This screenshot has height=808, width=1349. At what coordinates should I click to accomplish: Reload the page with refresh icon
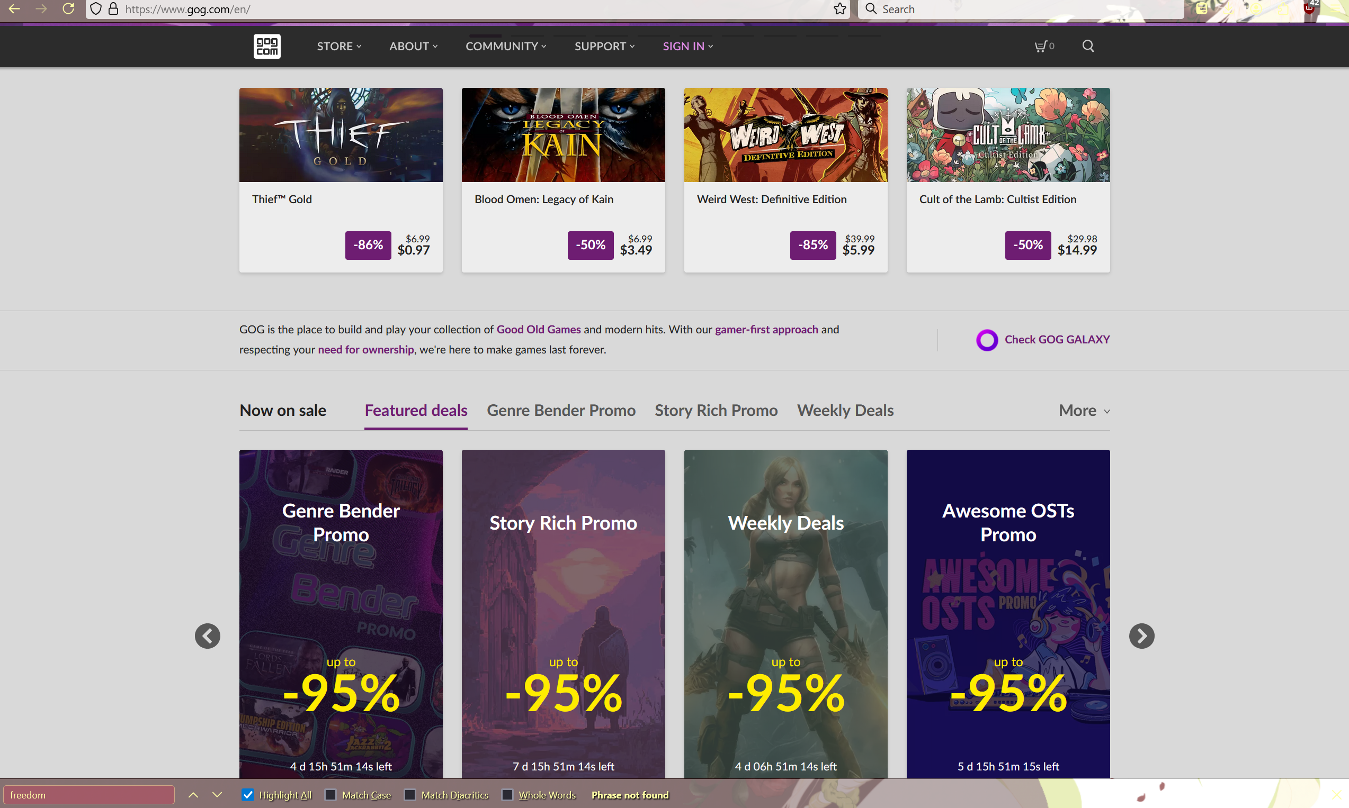click(68, 8)
